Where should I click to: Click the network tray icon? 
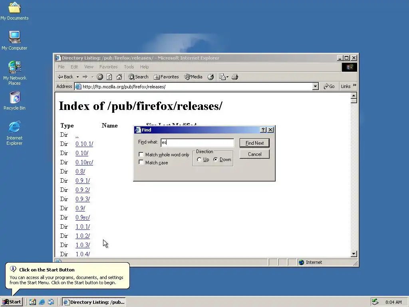[375, 302]
